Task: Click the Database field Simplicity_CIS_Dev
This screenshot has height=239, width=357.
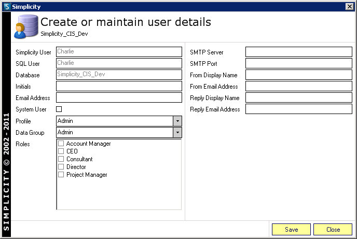Action: coord(119,75)
